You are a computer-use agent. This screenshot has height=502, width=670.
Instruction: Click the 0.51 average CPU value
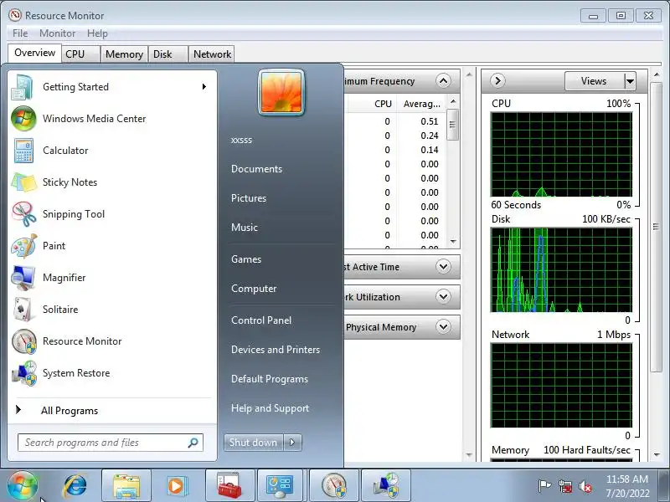pos(429,121)
